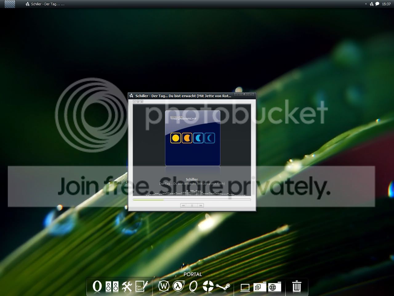Viewport: 394px width, 296px height.
Task: Go back to the previous track
Action: [x=183, y=205]
